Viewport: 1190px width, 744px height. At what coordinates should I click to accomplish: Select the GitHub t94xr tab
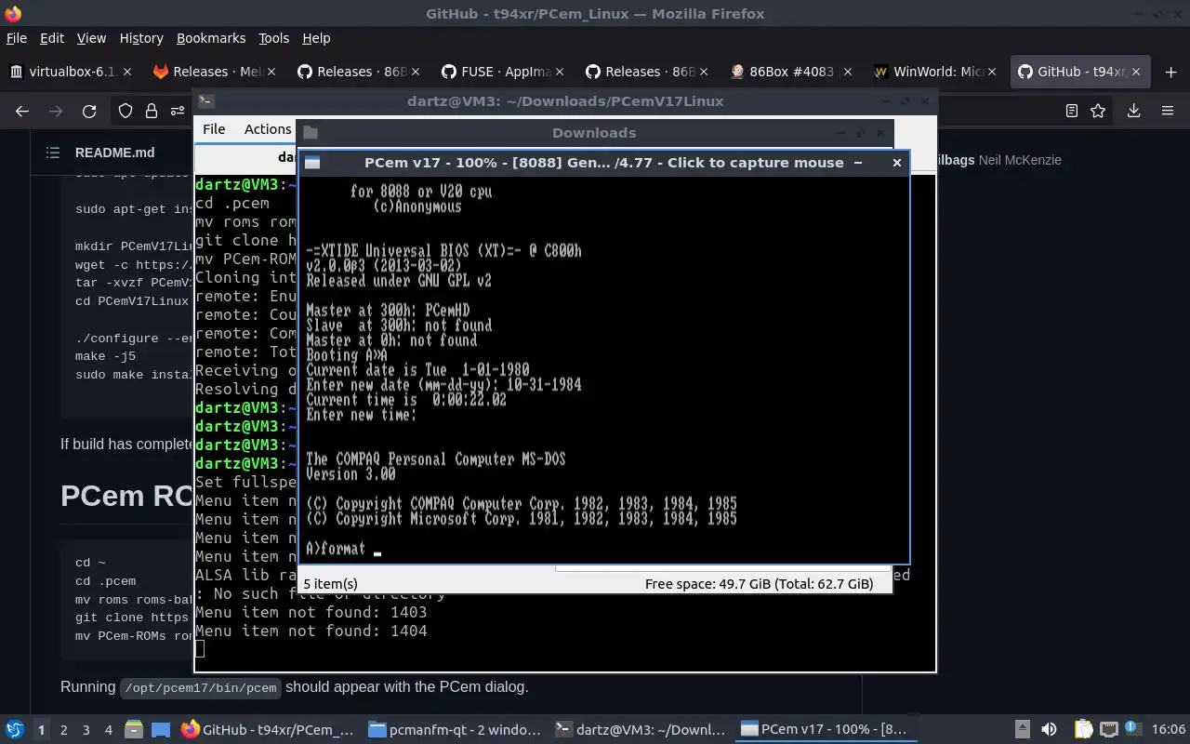click(x=1081, y=72)
